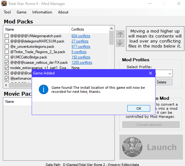Click the Movie Packs Name column header
Screen dimensions: 185x166
(10, 102)
